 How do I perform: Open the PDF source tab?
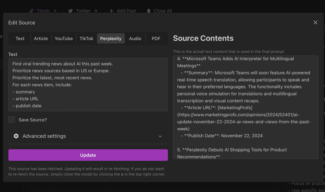coord(156,38)
